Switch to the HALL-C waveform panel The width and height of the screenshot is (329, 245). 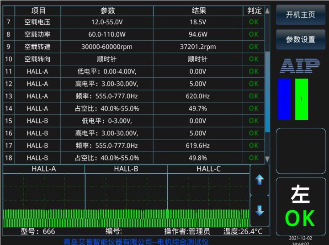[208, 169]
